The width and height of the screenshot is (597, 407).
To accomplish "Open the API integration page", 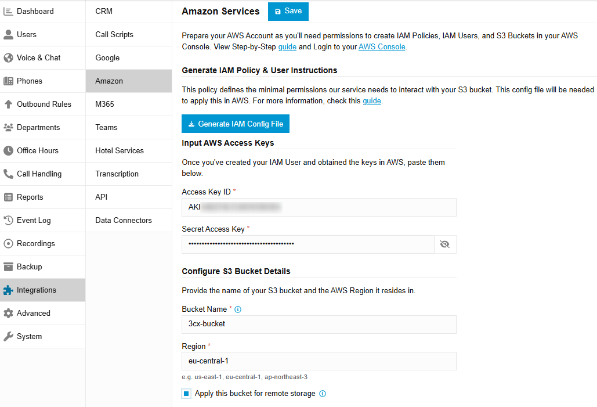I will coord(129,197).
